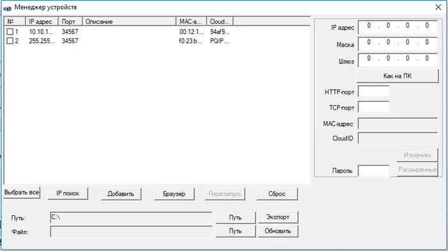This screenshot has width=448, height=251.
Task: Focus the IP адрес field in the right panel
Action: (x=397, y=28)
